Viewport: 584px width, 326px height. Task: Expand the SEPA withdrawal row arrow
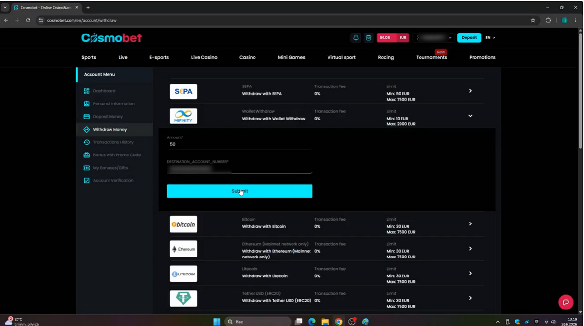click(470, 91)
